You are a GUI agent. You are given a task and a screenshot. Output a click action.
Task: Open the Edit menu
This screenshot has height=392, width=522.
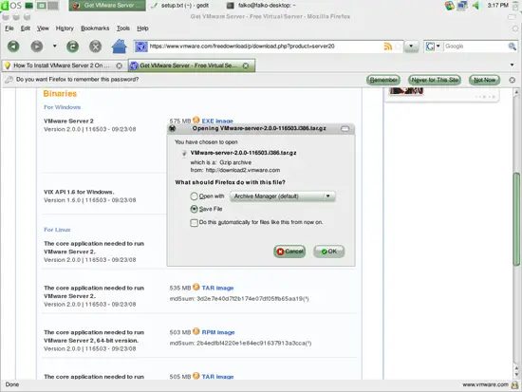coord(26,28)
